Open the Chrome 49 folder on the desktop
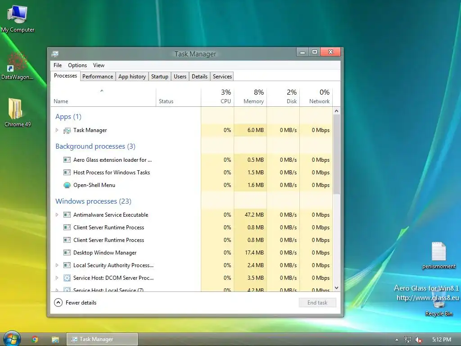 click(x=18, y=113)
